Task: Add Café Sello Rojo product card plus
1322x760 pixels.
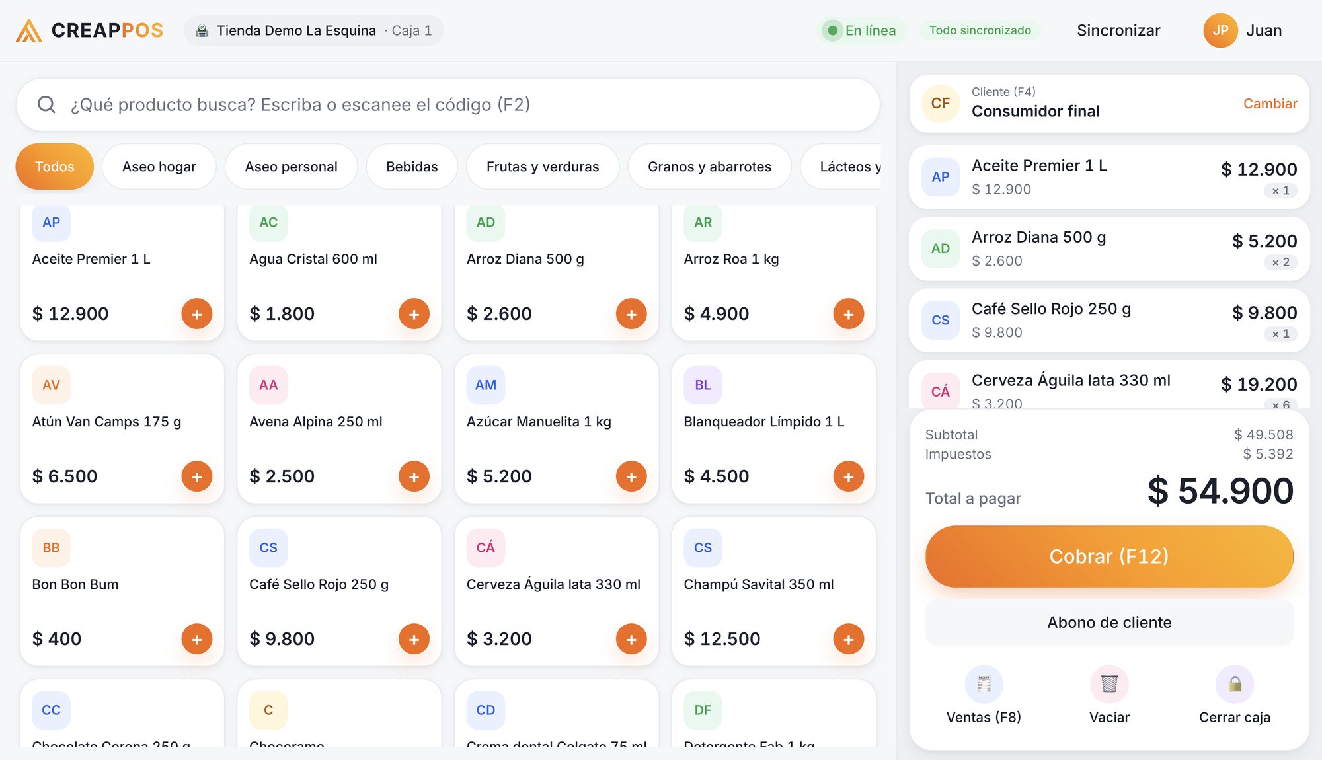Action: (x=414, y=639)
